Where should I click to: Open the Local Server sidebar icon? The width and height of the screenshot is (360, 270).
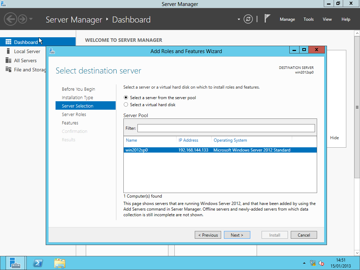(x=8, y=51)
